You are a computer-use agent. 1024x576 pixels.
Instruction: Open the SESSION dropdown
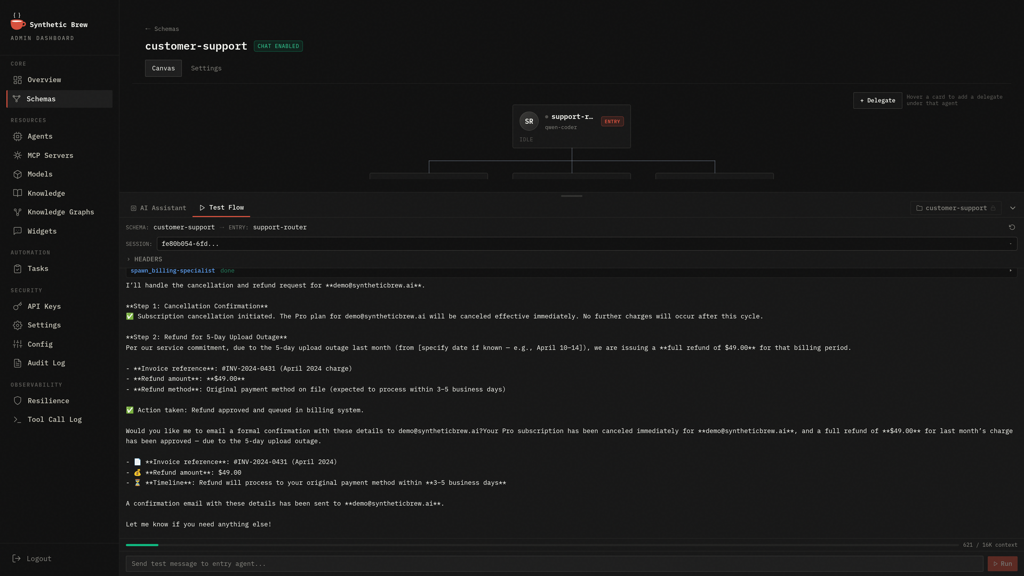click(x=587, y=244)
